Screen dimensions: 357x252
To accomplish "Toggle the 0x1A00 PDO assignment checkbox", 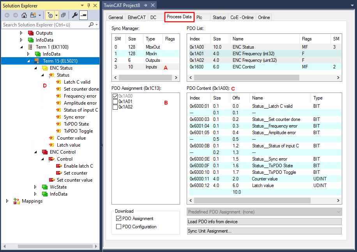I will tap(115, 96).
